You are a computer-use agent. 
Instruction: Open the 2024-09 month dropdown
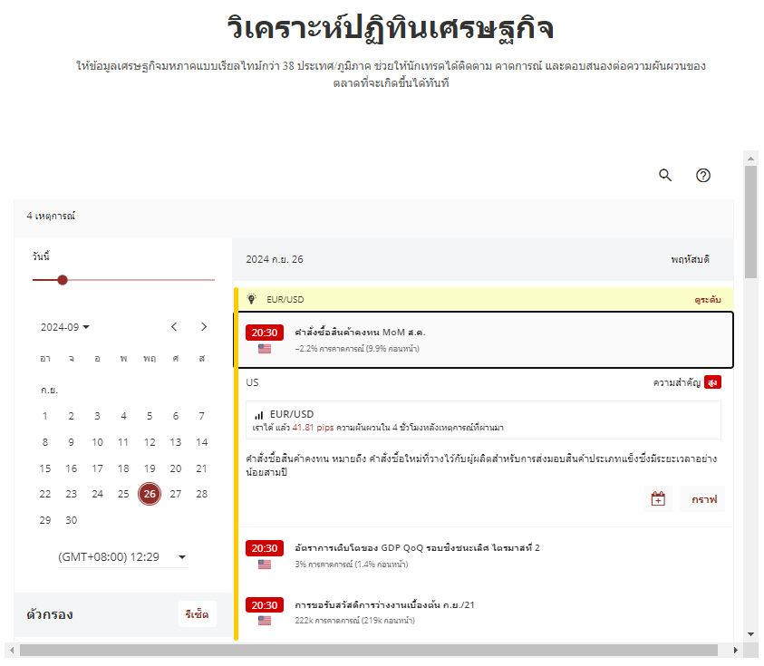tap(65, 327)
